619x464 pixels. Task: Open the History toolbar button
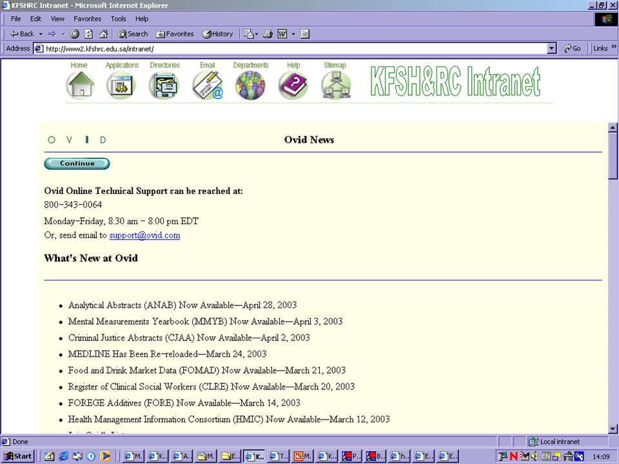point(217,34)
